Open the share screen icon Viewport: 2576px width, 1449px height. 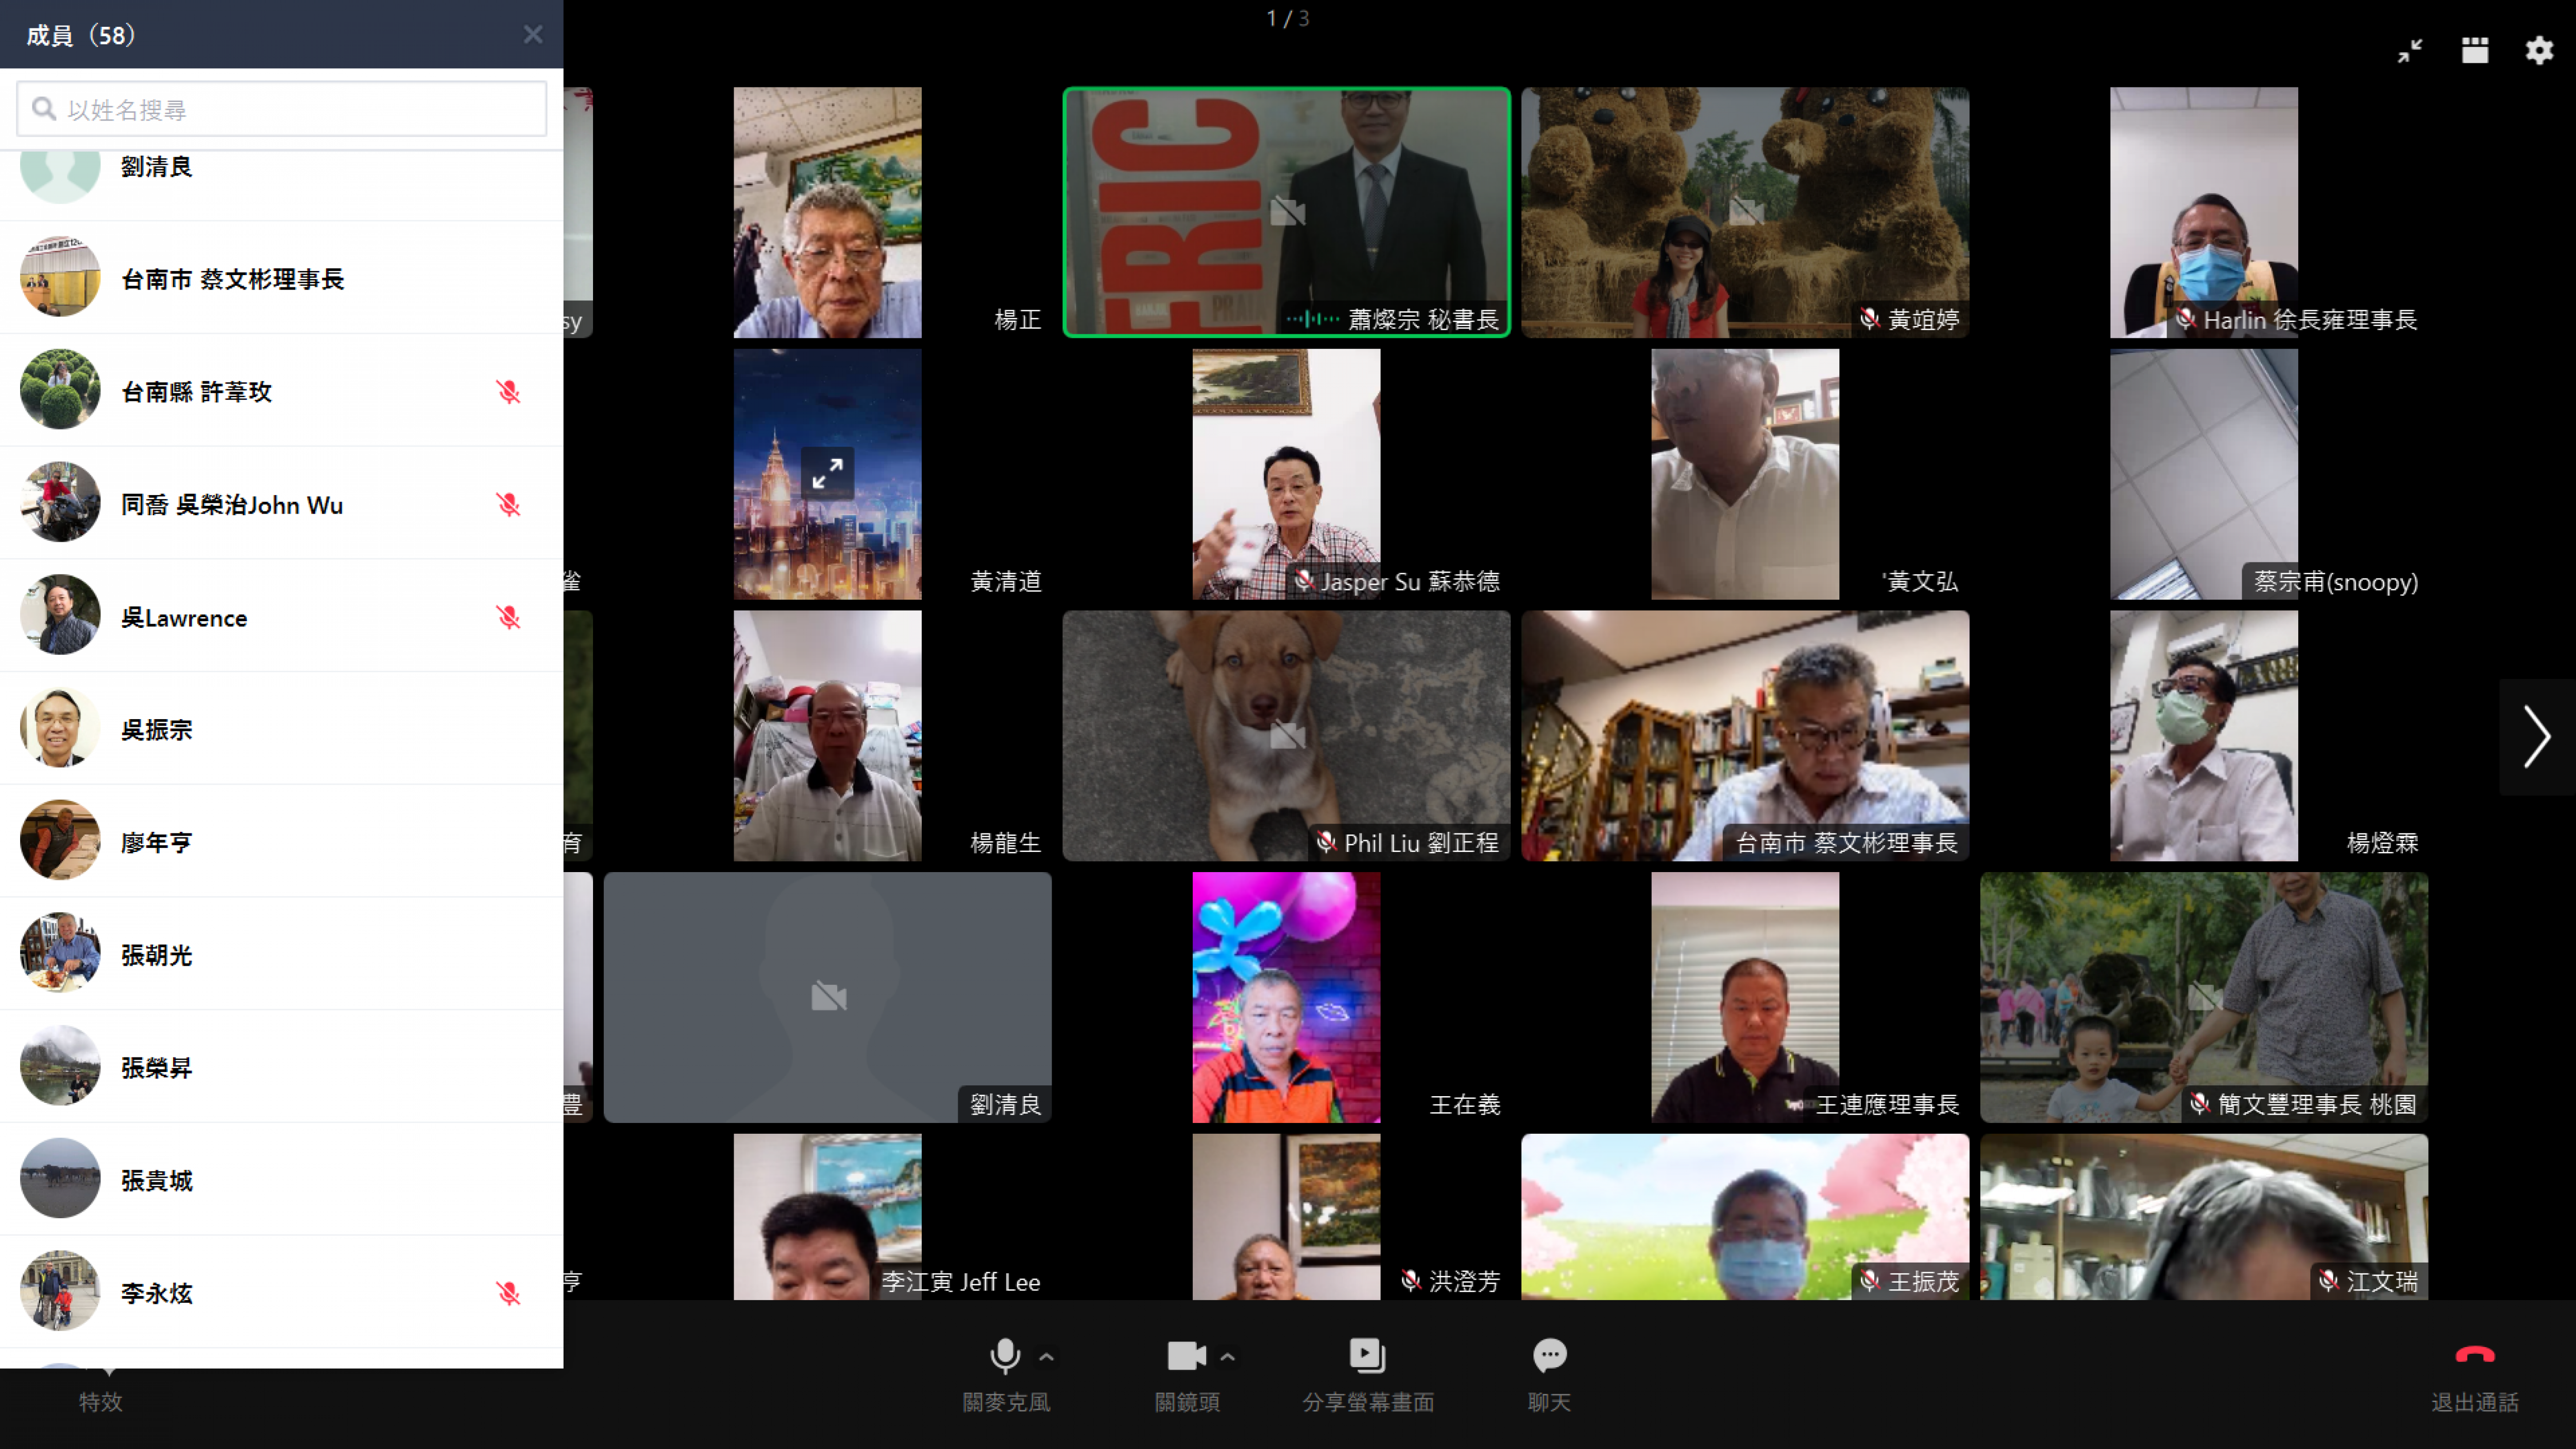1367,1355
